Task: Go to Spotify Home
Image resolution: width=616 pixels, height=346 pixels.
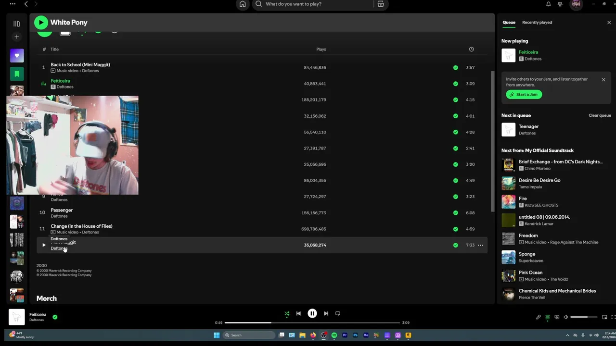Action: point(243,4)
